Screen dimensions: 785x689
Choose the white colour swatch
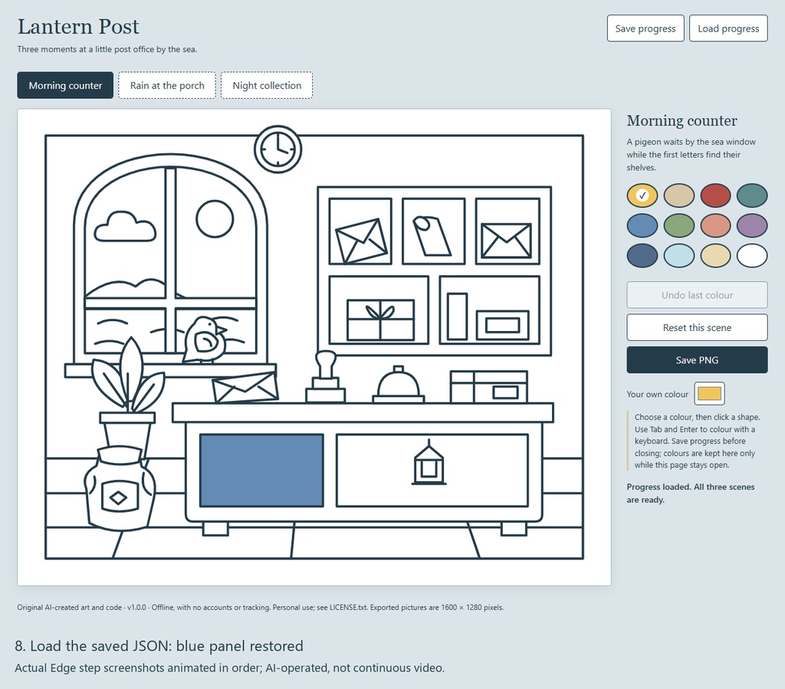752,256
